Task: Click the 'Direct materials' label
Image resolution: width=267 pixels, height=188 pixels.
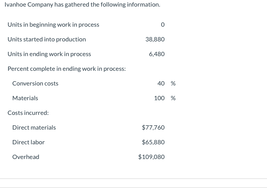Action: [x=34, y=128]
